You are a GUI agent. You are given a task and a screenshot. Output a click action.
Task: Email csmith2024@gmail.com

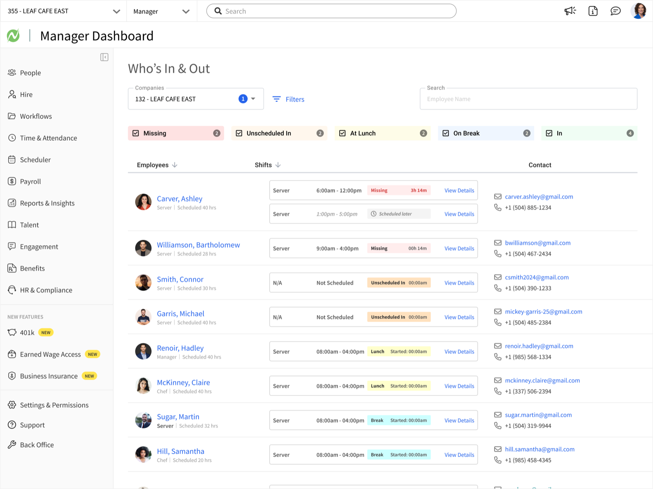537,277
